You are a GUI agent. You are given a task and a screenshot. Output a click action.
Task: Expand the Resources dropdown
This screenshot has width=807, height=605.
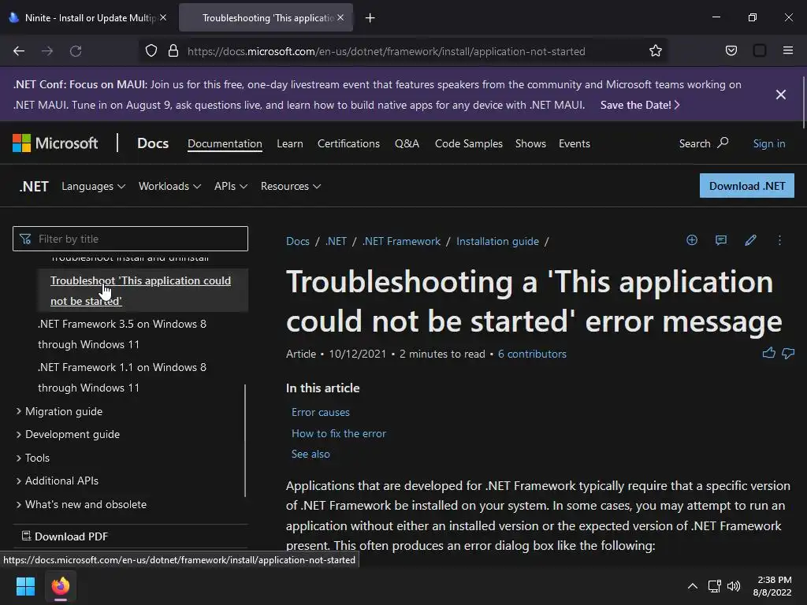(x=290, y=186)
